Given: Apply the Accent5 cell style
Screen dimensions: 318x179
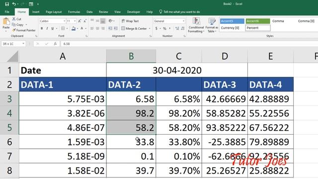Looking at the screenshot, I should 232,21.
